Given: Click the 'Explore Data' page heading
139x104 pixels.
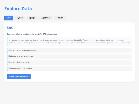Looking at the screenshot, I should coord(18,9).
